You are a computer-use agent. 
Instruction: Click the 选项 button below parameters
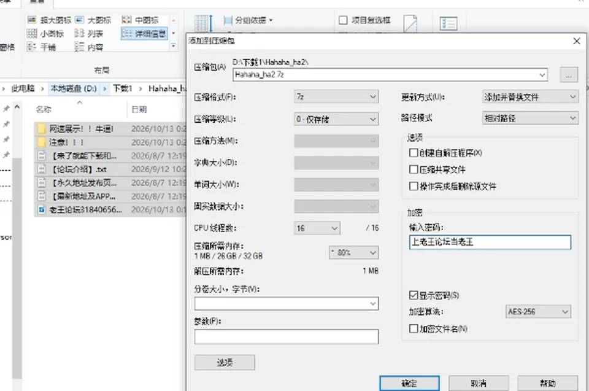[x=225, y=362]
